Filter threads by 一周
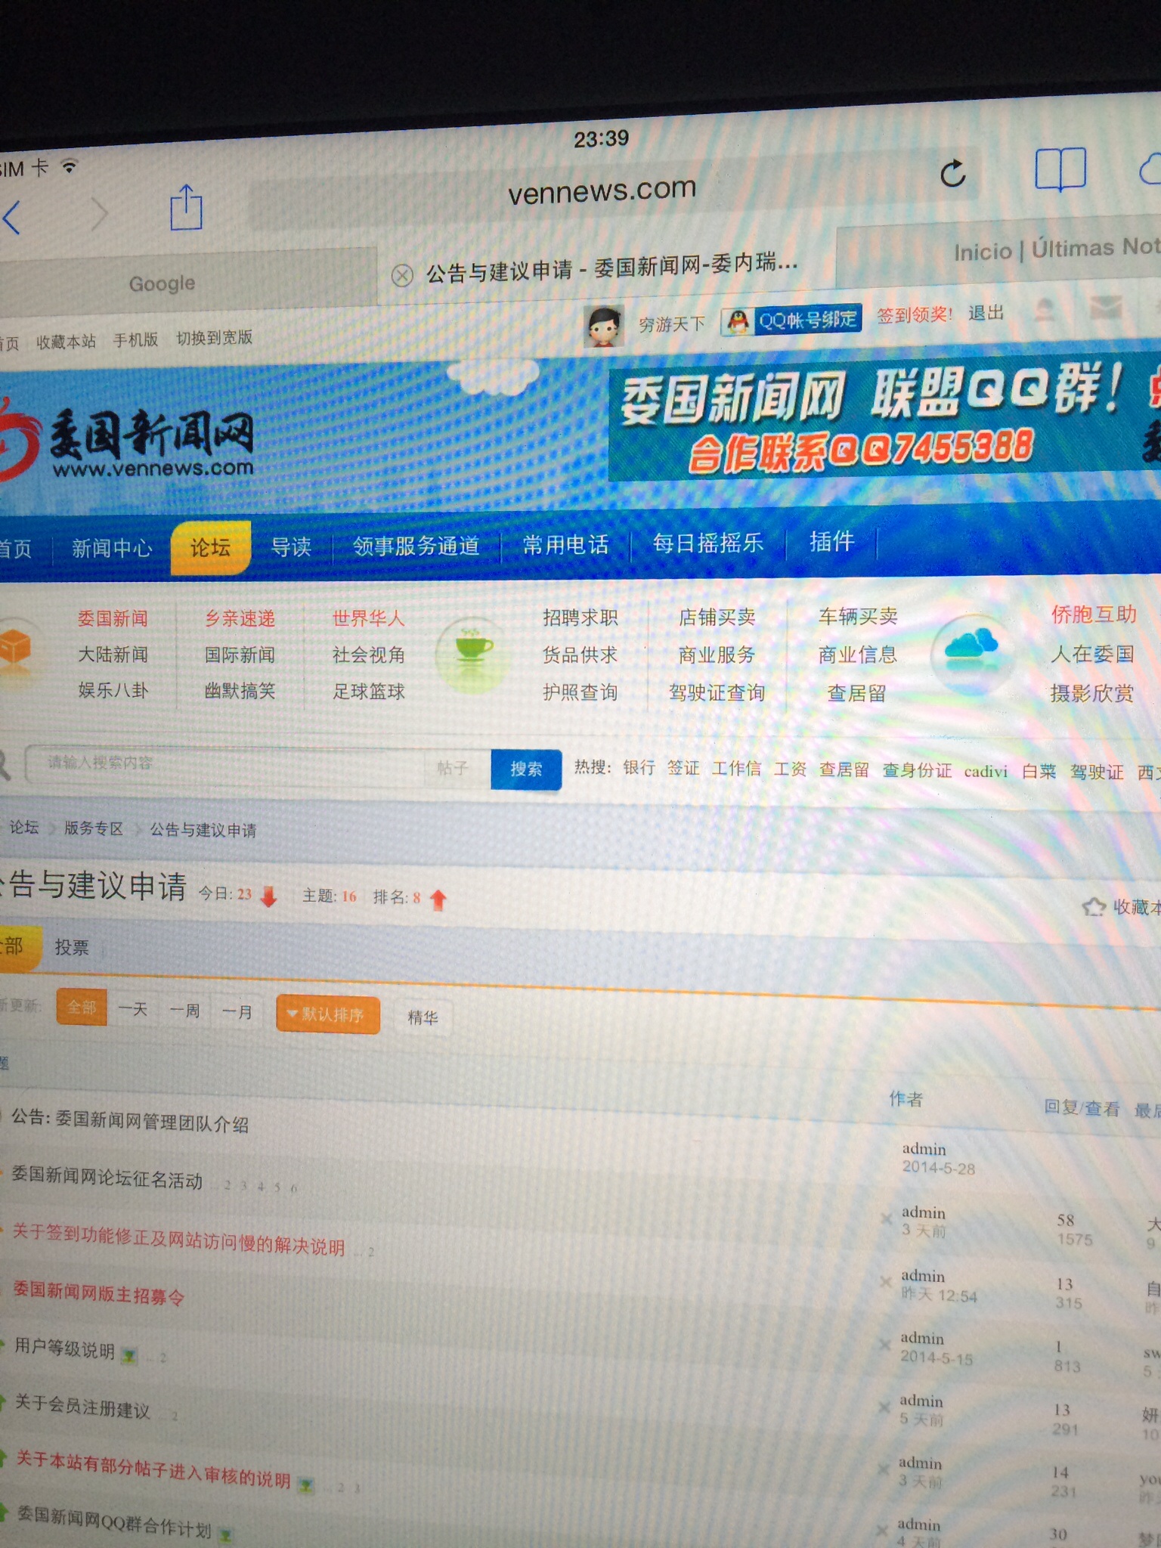The width and height of the screenshot is (1161, 1548). pyautogui.click(x=184, y=1011)
